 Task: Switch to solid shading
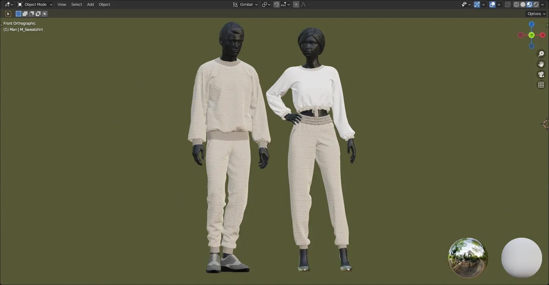coord(523,4)
